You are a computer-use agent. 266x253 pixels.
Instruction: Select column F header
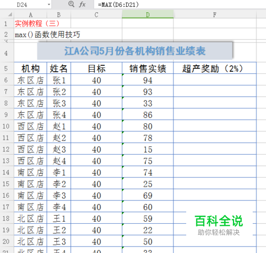tap(215, 14)
